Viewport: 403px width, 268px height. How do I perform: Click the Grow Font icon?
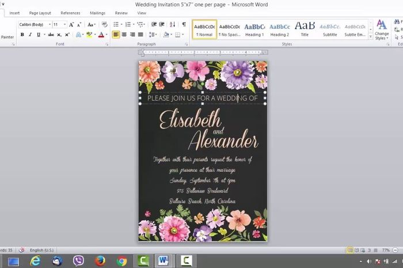[x=71, y=25]
